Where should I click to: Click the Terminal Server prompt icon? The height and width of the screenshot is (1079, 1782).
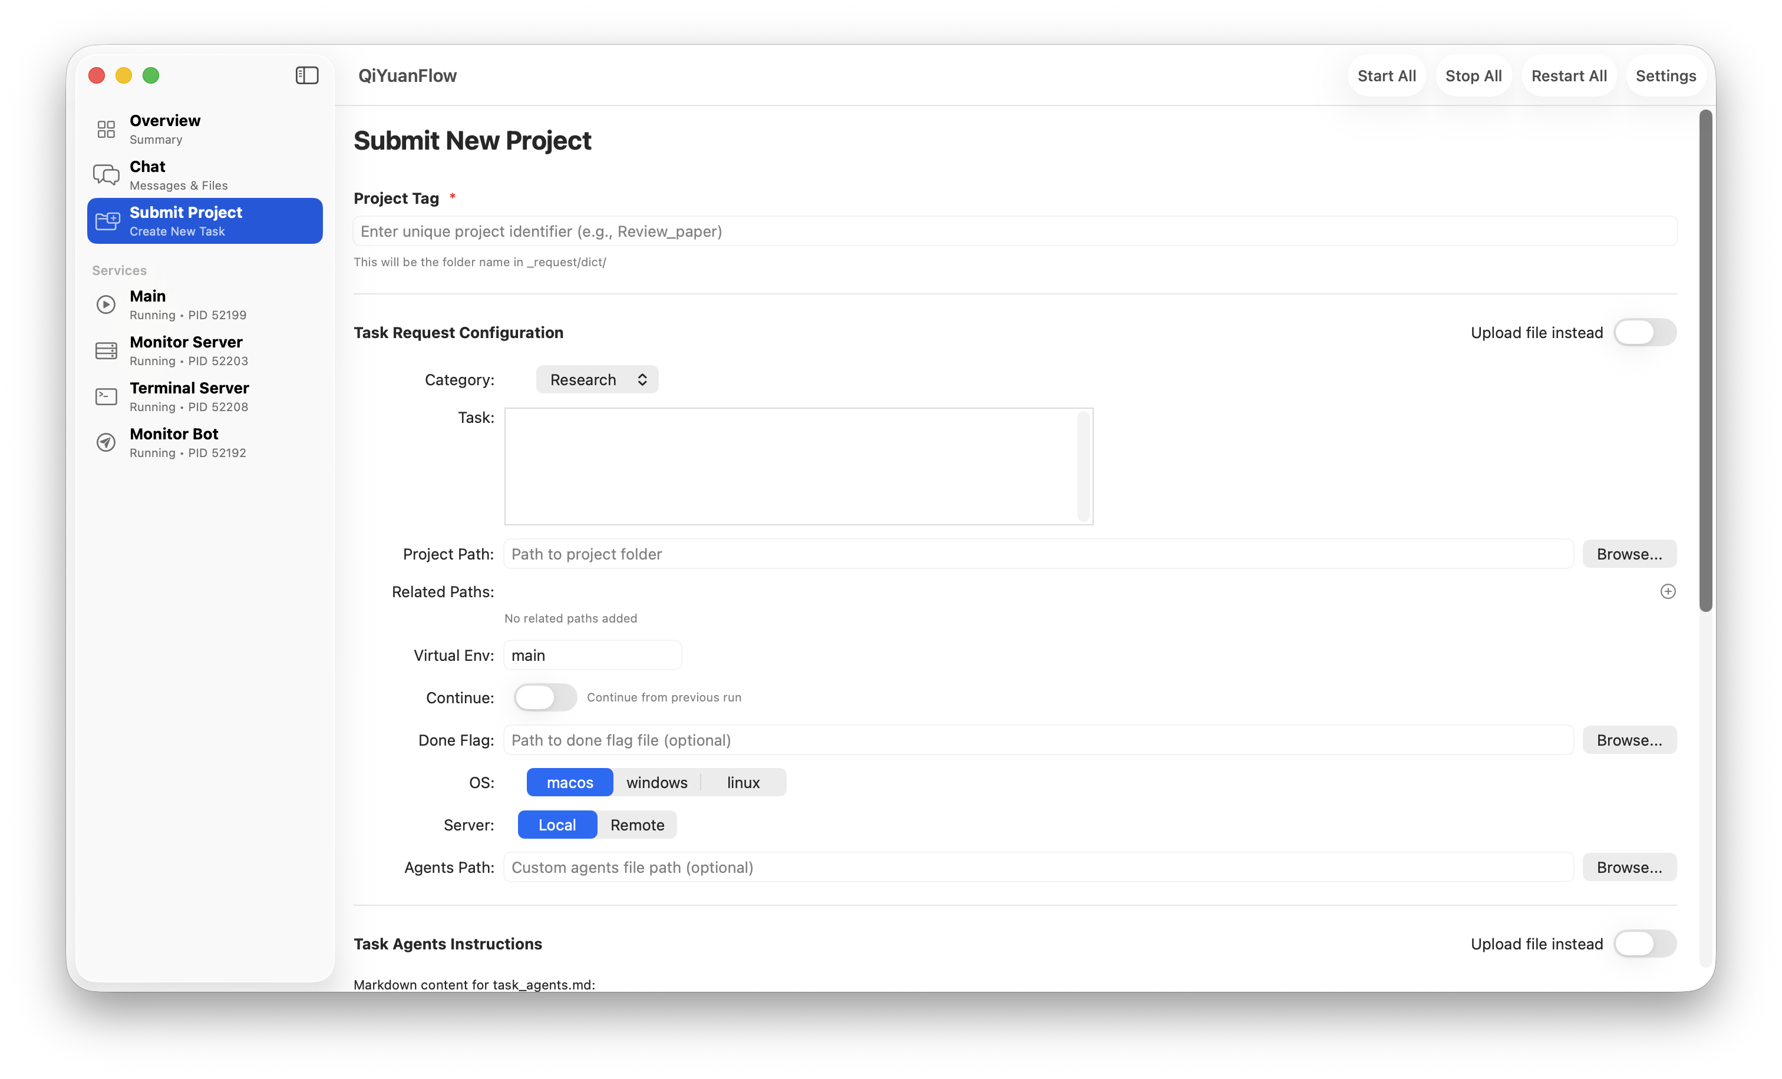tap(106, 396)
